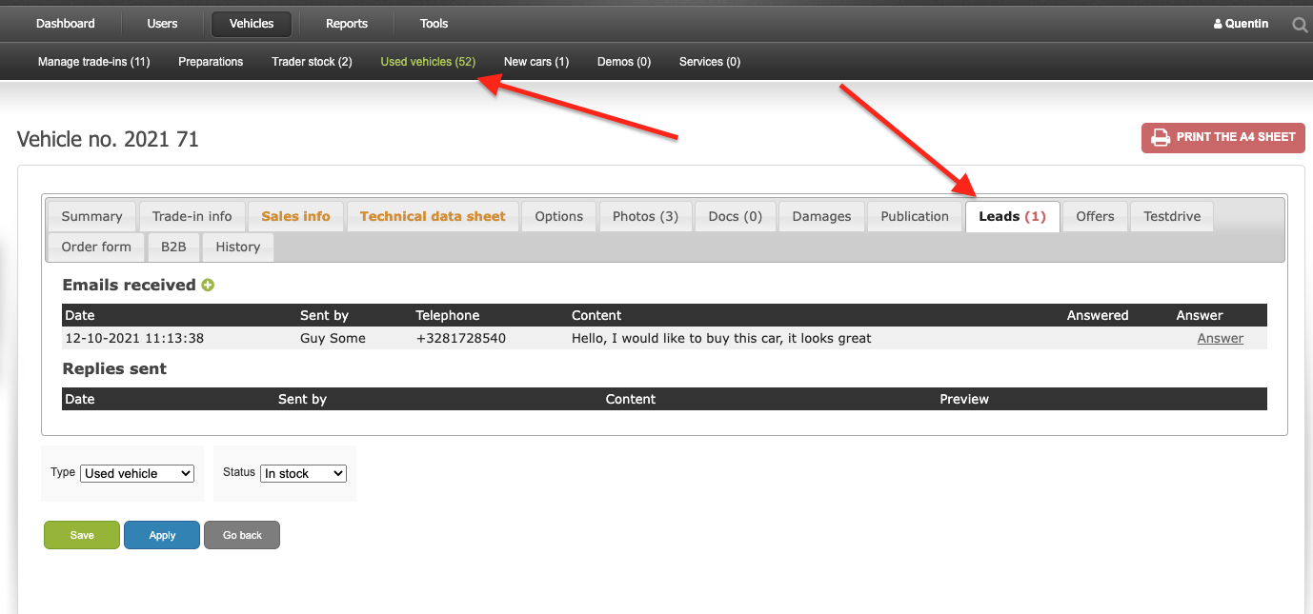Open the Testdrive tab
Image resolution: width=1313 pixels, height=614 pixels.
(1172, 216)
